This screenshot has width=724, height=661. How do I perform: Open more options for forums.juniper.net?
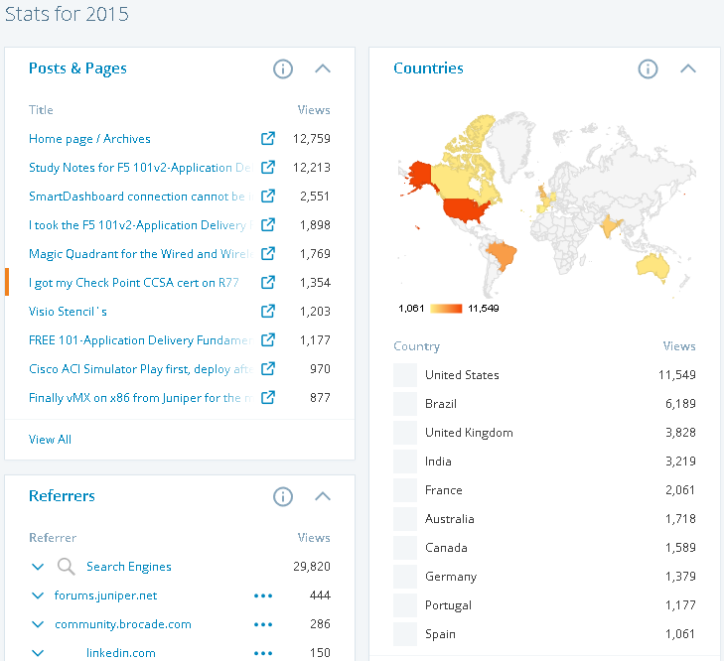[x=263, y=595]
